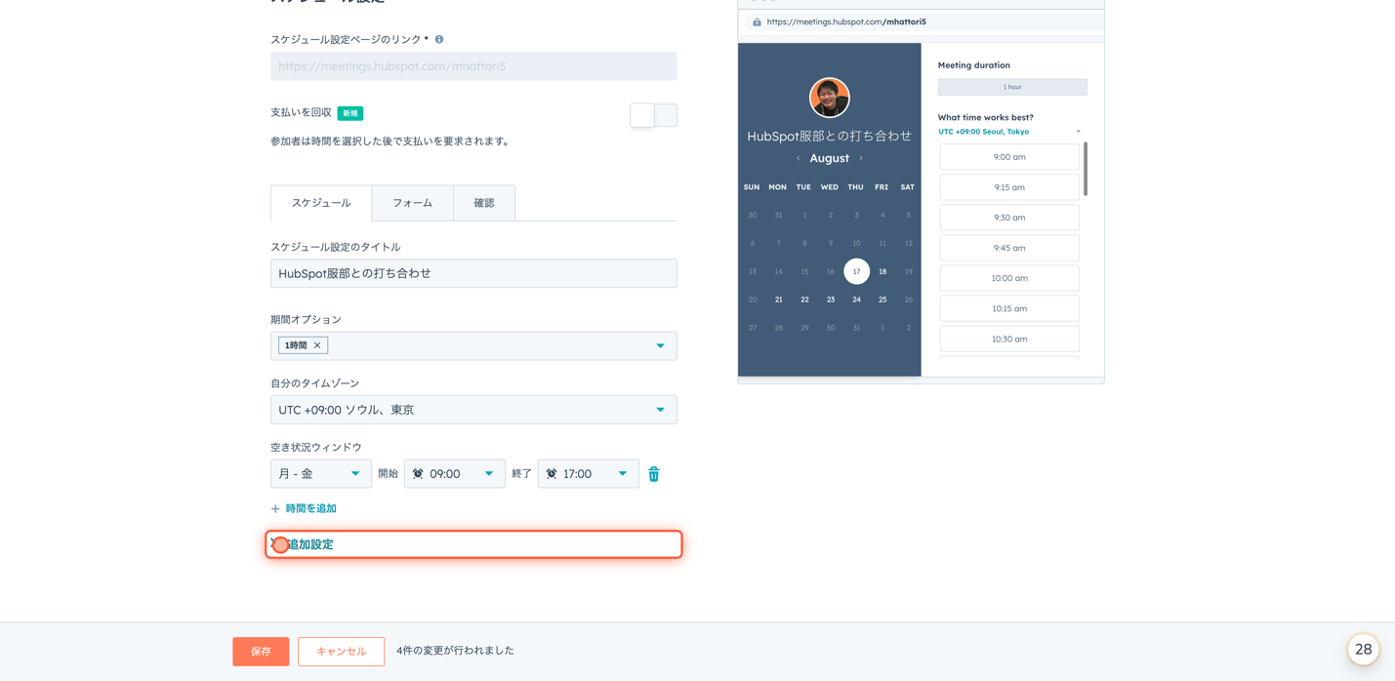Select August 25 in preview calendar
Image resolution: width=1395 pixels, height=681 pixels.
[x=882, y=300]
